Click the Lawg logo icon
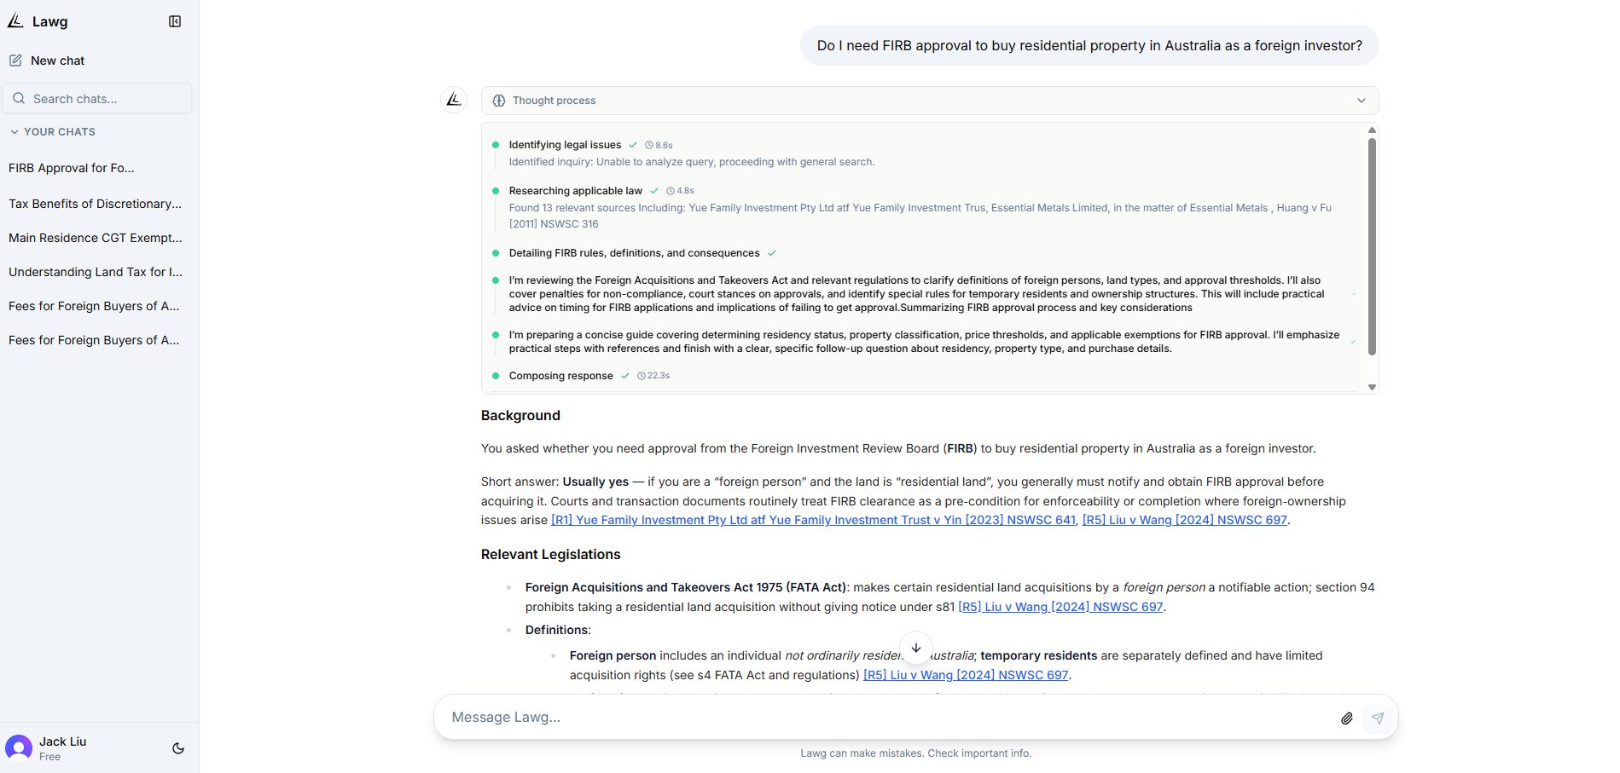Screen dimensions: 1620x773 [x=15, y=21]
